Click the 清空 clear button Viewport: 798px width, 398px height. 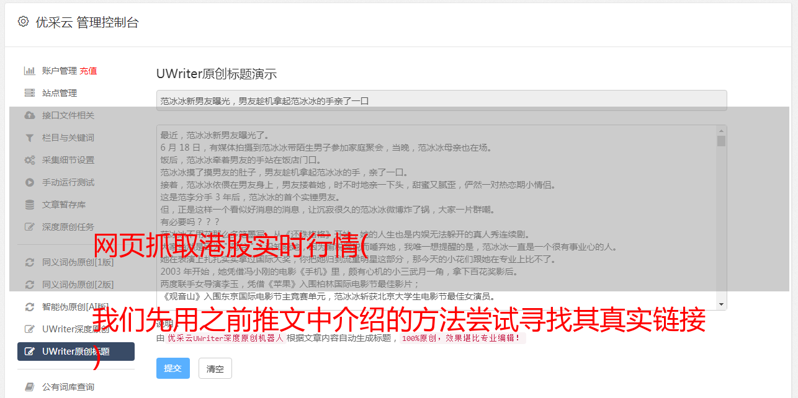tap(215, 368)
